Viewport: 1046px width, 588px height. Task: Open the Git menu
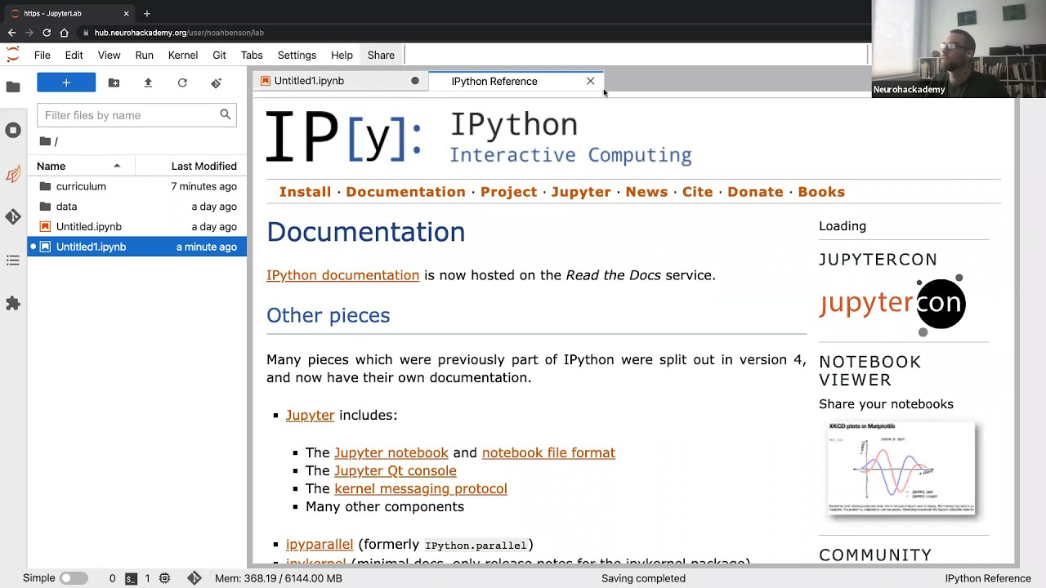click(x=219, y=55)
